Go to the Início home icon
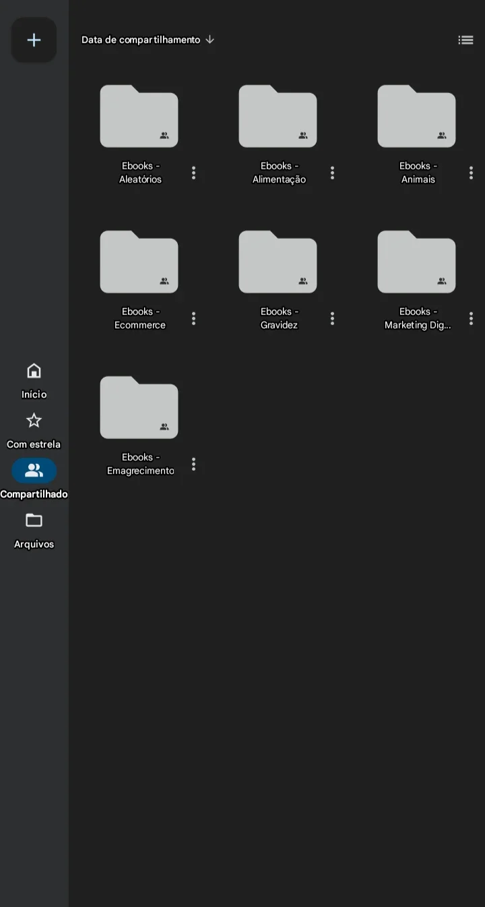This screenshot has width=485, height=907. click(x=34, y=371)
